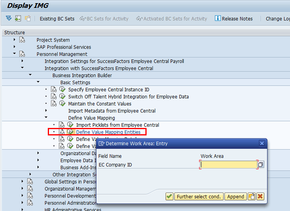This screenshot has height=211, width=290.
Task: Execute Import Picklists from Employee Central activity
Action: (70, 125)
